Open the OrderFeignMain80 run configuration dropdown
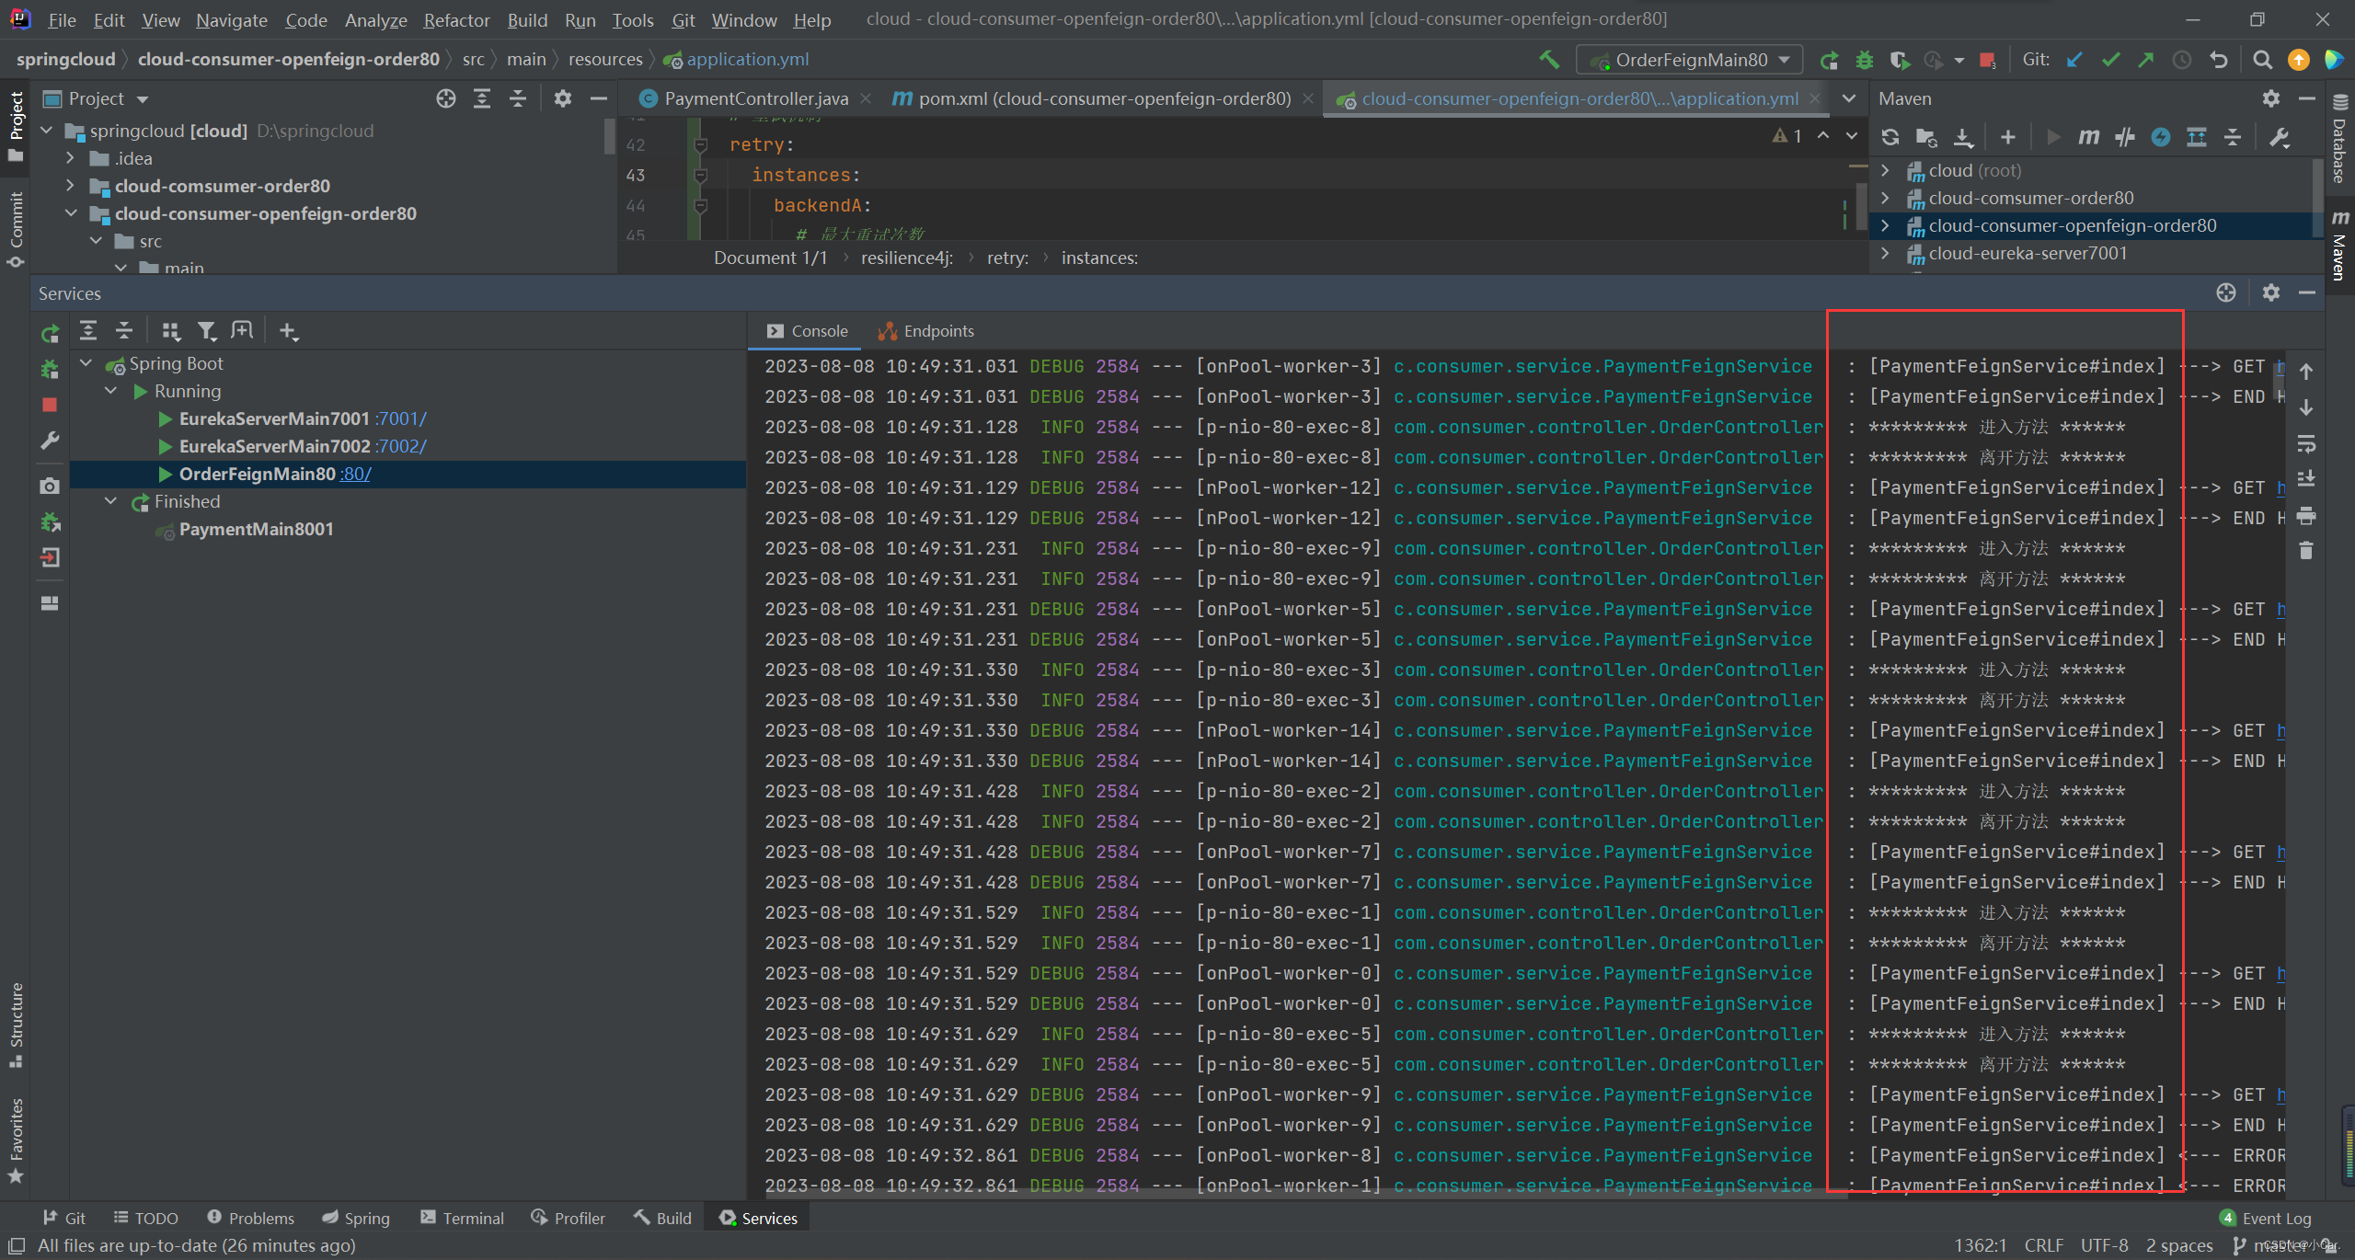Screen dimensions: 2355x1260 click(1691, 60)
